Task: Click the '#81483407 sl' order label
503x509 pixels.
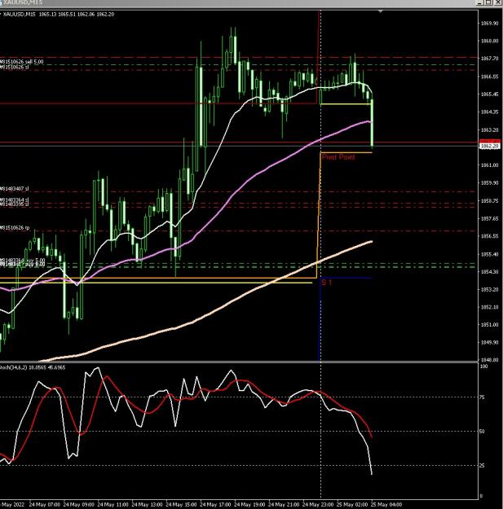Action: click(15, 189)
